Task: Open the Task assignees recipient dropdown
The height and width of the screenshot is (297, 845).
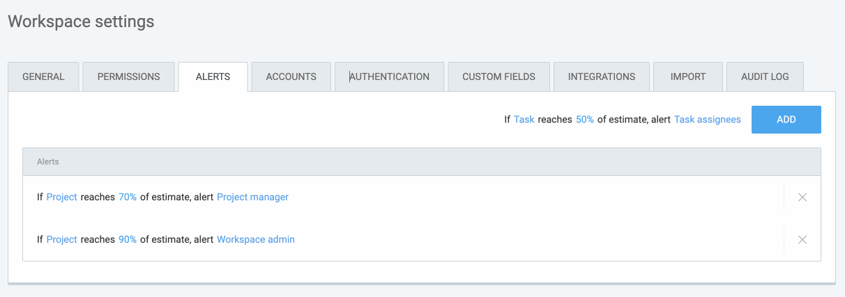Action: coord(707,120)
